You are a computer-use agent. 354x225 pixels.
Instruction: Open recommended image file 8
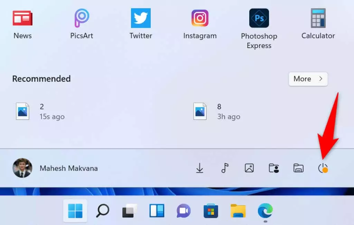click(x=217, y=112)
